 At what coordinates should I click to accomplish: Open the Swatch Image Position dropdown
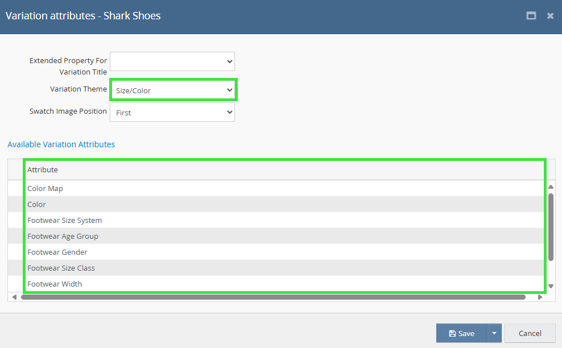[x=172, y=113]
